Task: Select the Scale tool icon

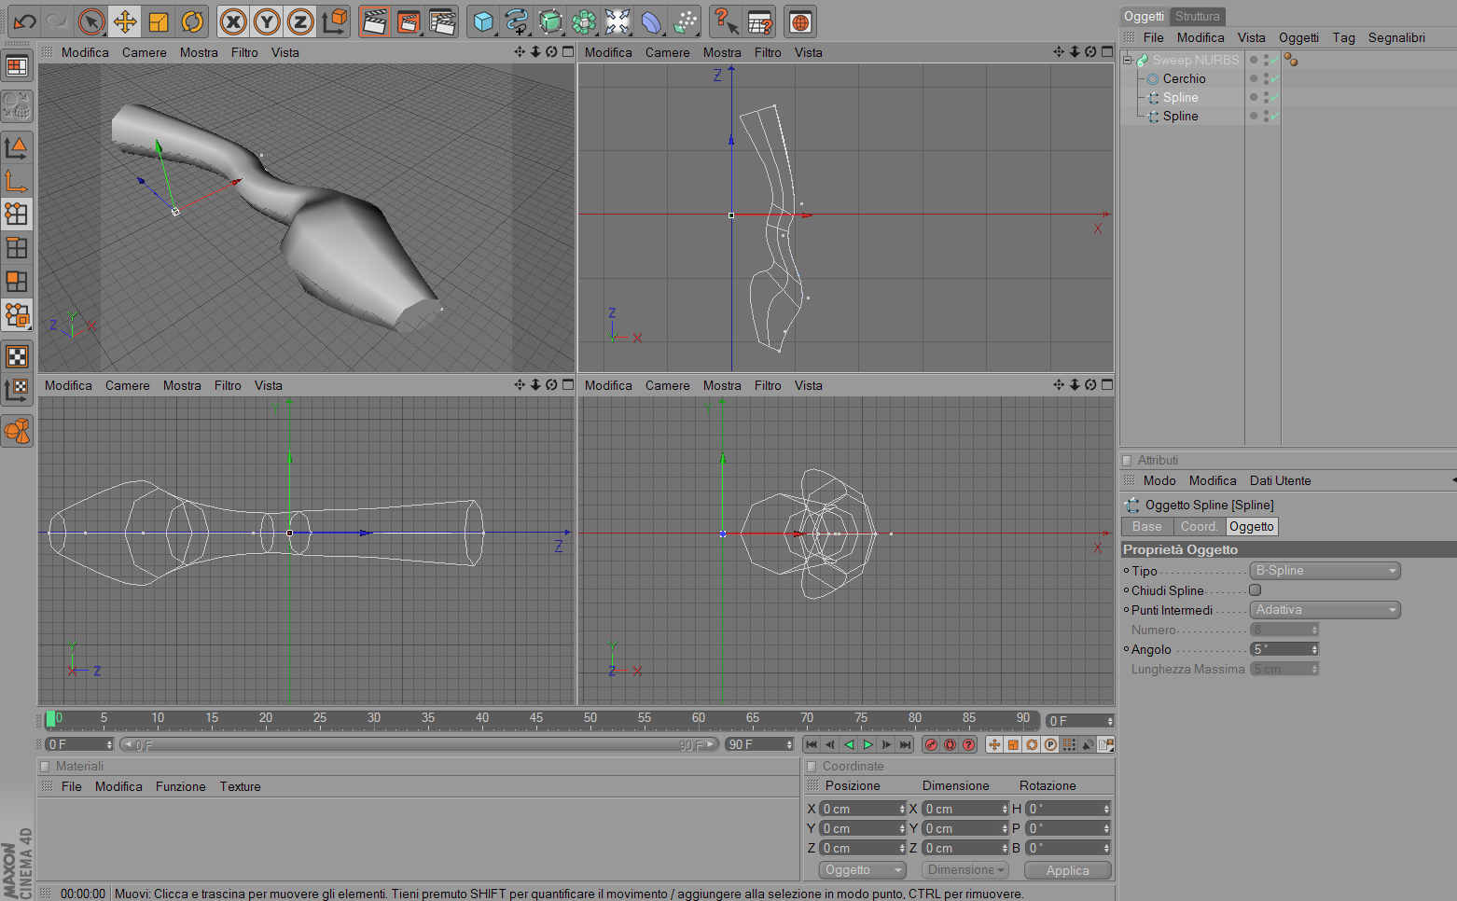Action: tap(159, 21)
